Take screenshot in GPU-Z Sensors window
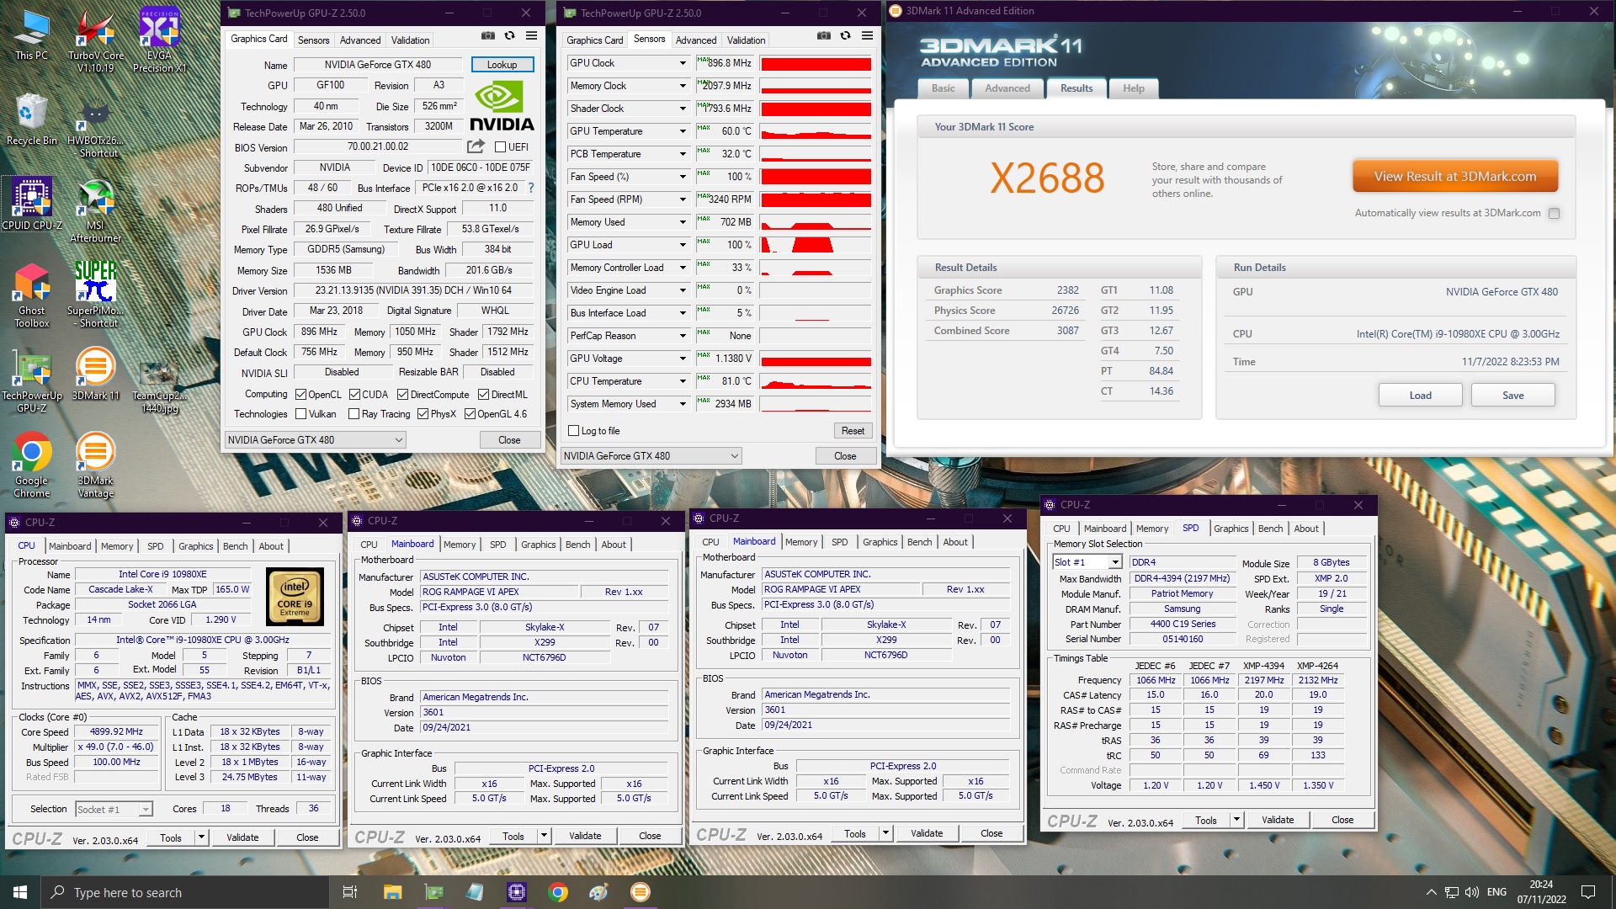Viewport: 1616px width, 909px height. click(x=824, y=35)
